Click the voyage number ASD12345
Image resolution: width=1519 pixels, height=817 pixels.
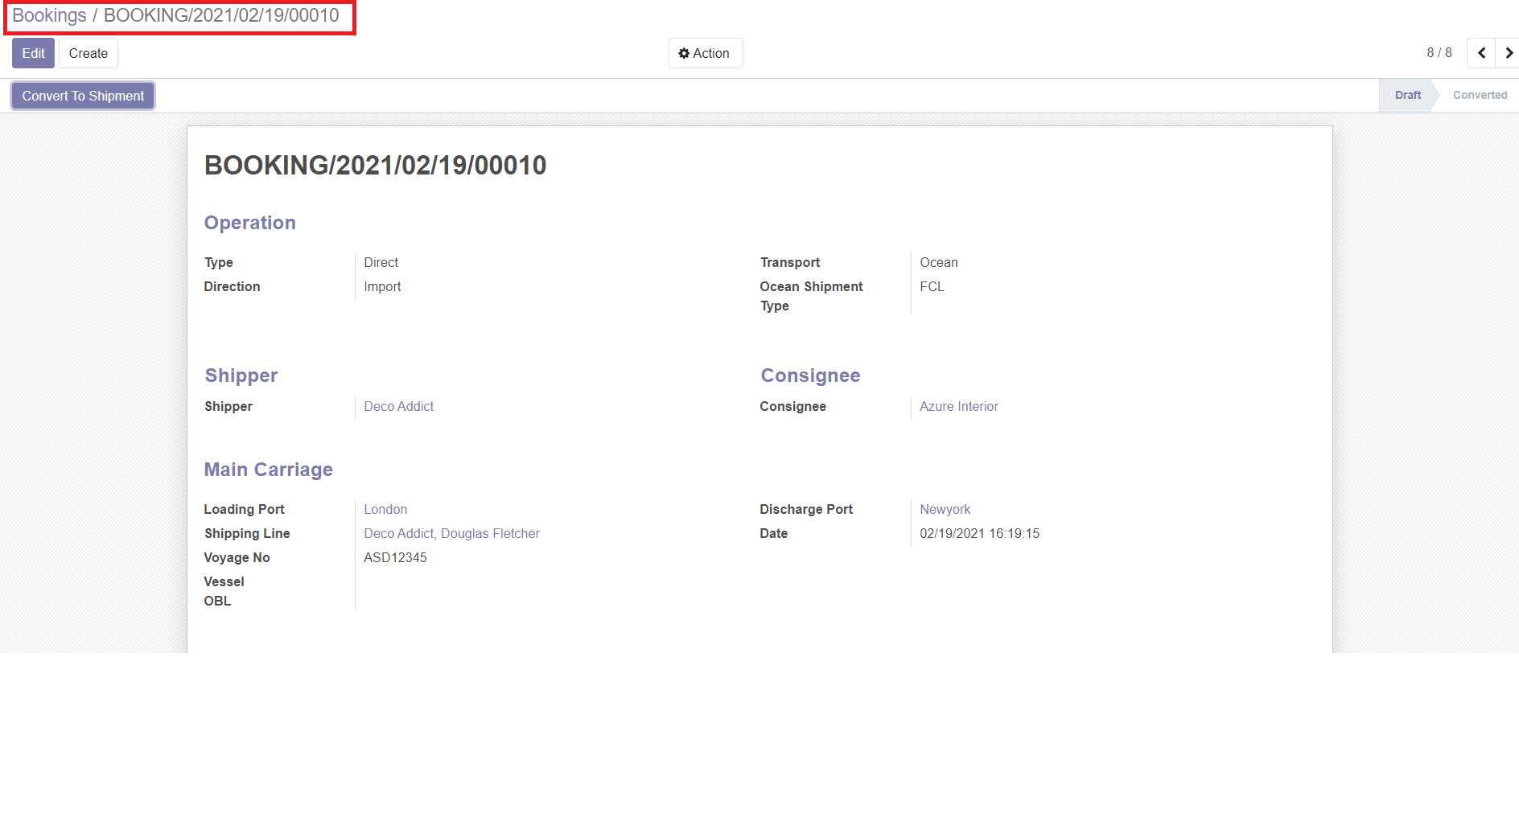[x=395, y=557]
